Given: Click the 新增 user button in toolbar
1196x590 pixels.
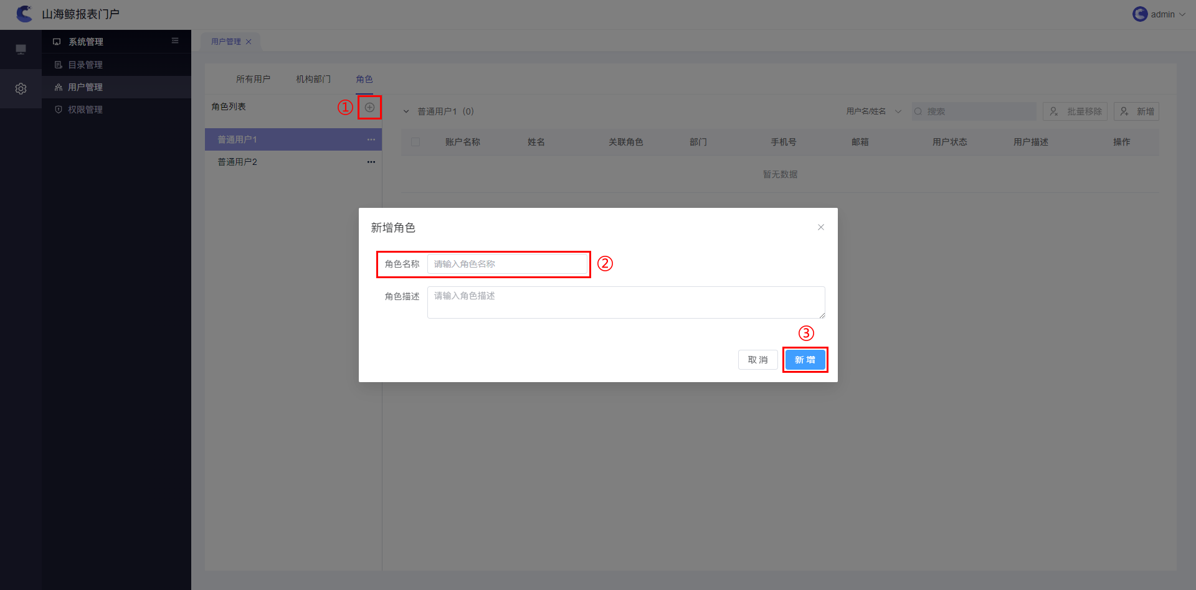Looking at the screenshot, I should (1136, 111).
